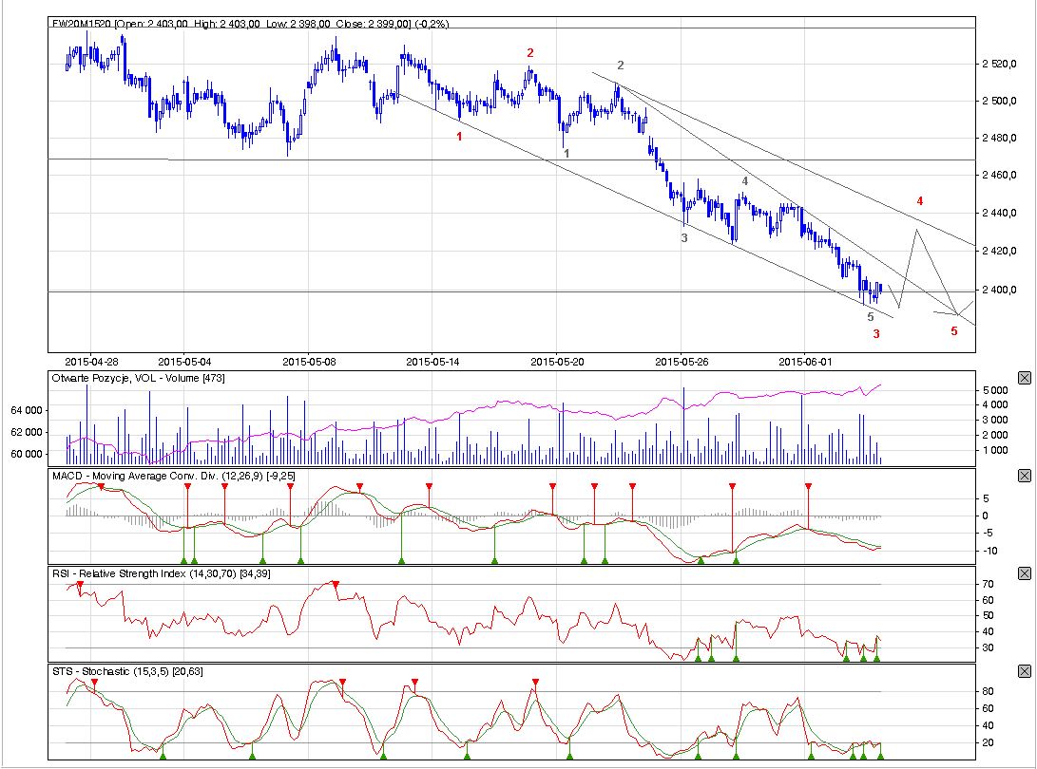1037x769 pixels.
Task: Close the MACD indicator panel
Action: click(x=1024, y=475)
